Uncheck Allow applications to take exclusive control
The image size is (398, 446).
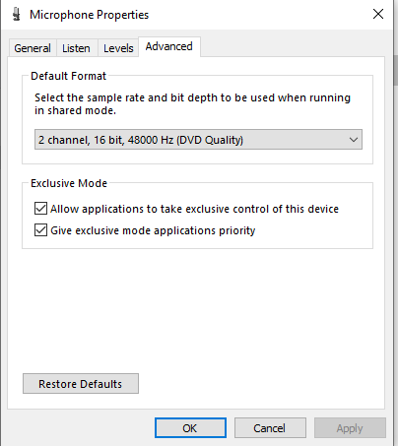click(x=40, y=209)
